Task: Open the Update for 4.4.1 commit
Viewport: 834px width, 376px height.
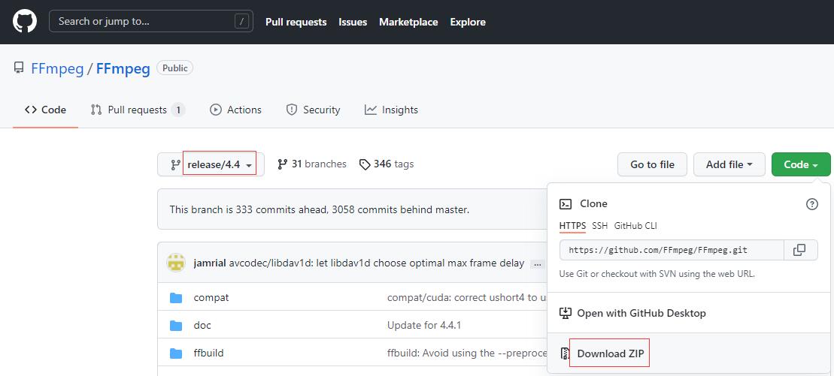Action: 424,325
